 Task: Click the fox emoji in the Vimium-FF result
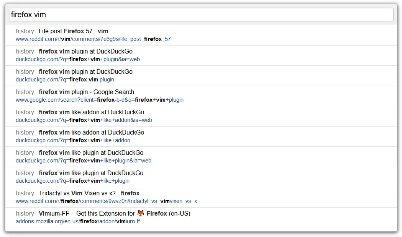point(141,213)
